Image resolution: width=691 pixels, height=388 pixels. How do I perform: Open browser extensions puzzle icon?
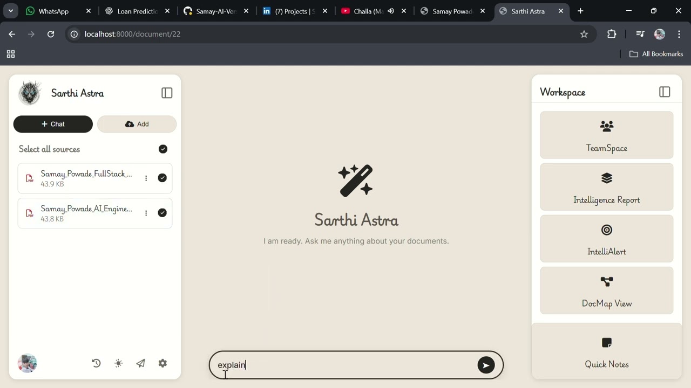612,34
